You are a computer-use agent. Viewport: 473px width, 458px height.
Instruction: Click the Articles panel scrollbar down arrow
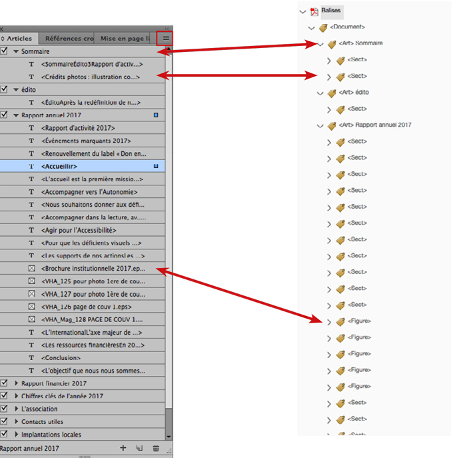[169, 435]
